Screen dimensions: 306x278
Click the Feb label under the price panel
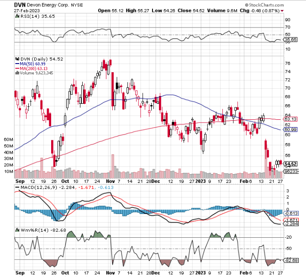pos(244,181)
